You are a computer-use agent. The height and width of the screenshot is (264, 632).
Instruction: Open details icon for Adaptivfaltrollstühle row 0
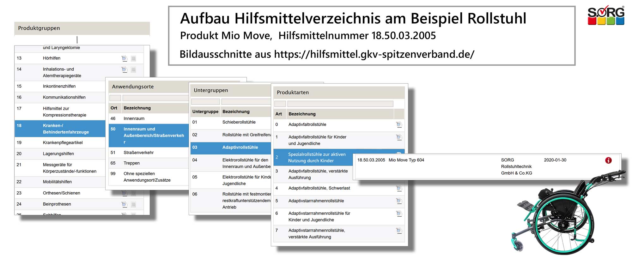coord(399,125)
